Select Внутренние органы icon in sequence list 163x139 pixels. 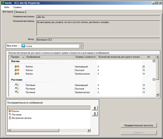(x=10, y=118)
